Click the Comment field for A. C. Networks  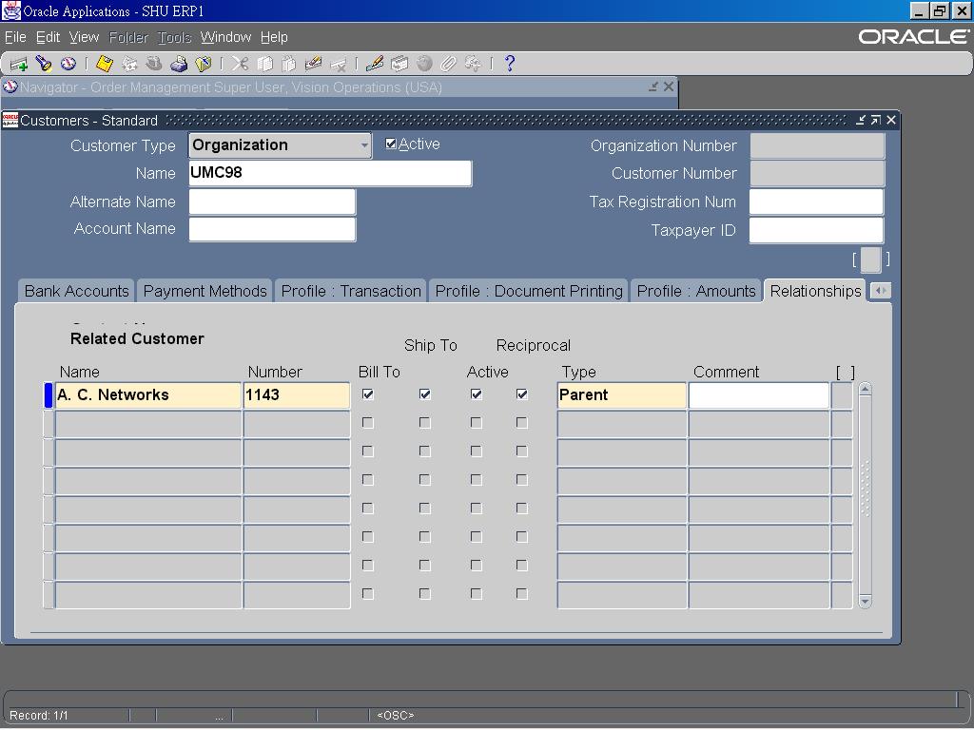tap(758, 395)
